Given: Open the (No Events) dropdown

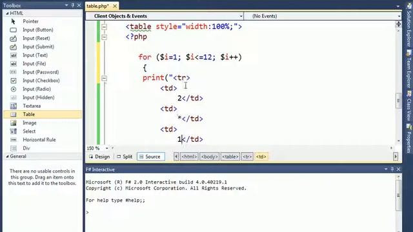Looking at the screenshot, I should click(399, 16).
